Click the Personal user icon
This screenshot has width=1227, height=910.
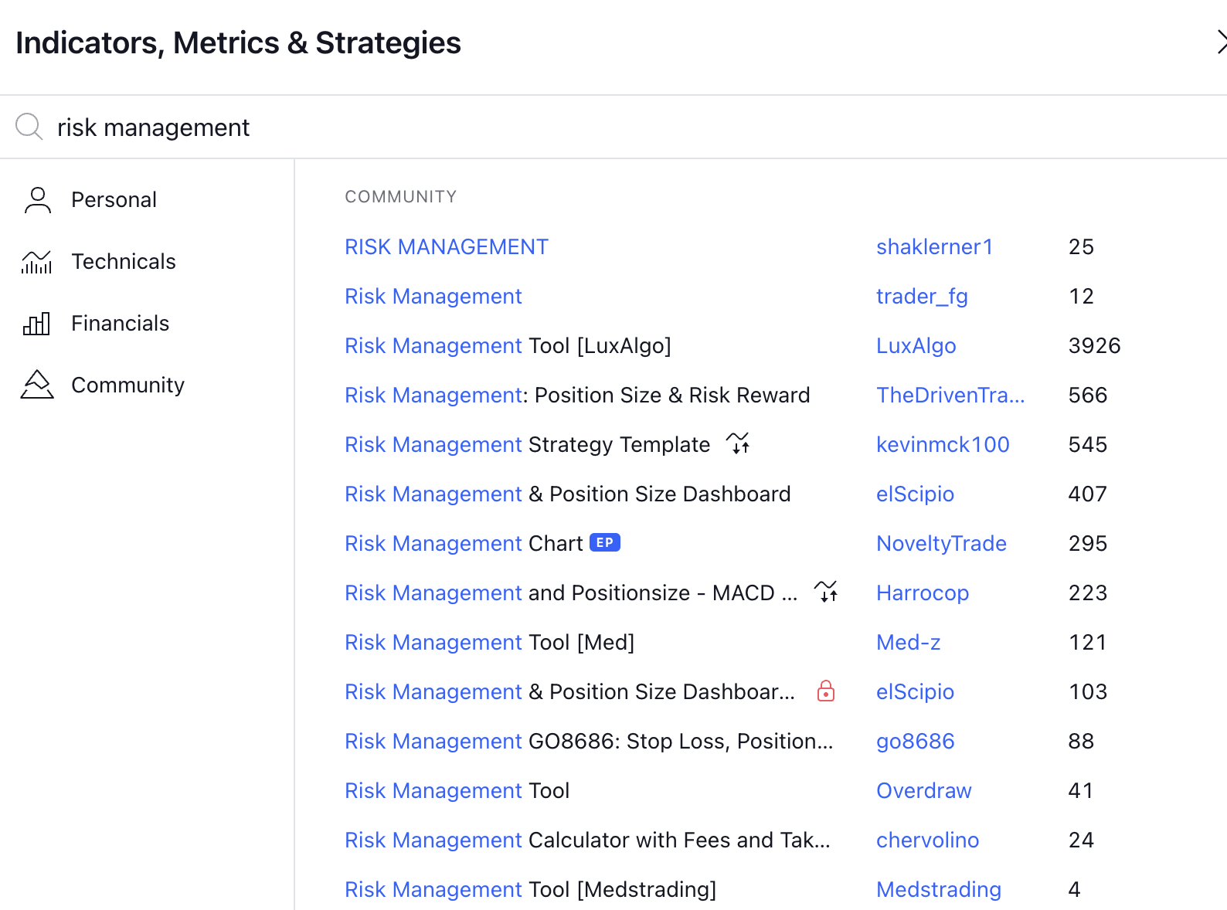point(37,200)
